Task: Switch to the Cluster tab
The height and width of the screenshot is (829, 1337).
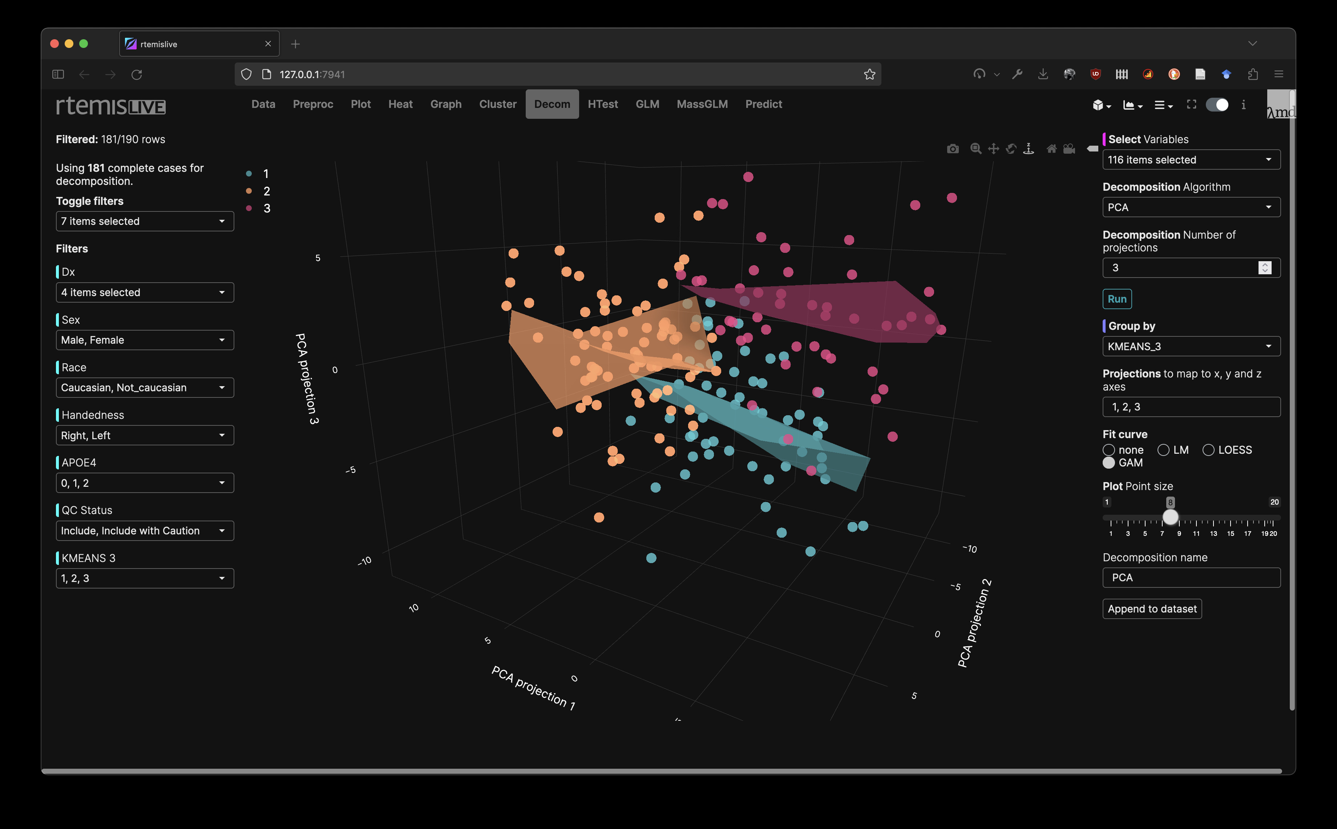Action: coord(497,104)
